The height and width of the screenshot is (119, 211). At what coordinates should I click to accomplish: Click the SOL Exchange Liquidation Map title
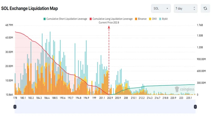click(x=30, y=8)
